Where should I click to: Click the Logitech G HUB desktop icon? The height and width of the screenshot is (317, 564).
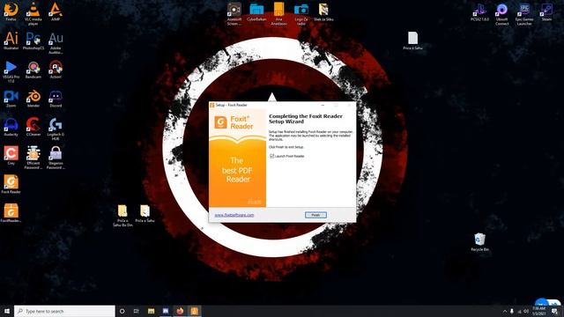(56, 129)
